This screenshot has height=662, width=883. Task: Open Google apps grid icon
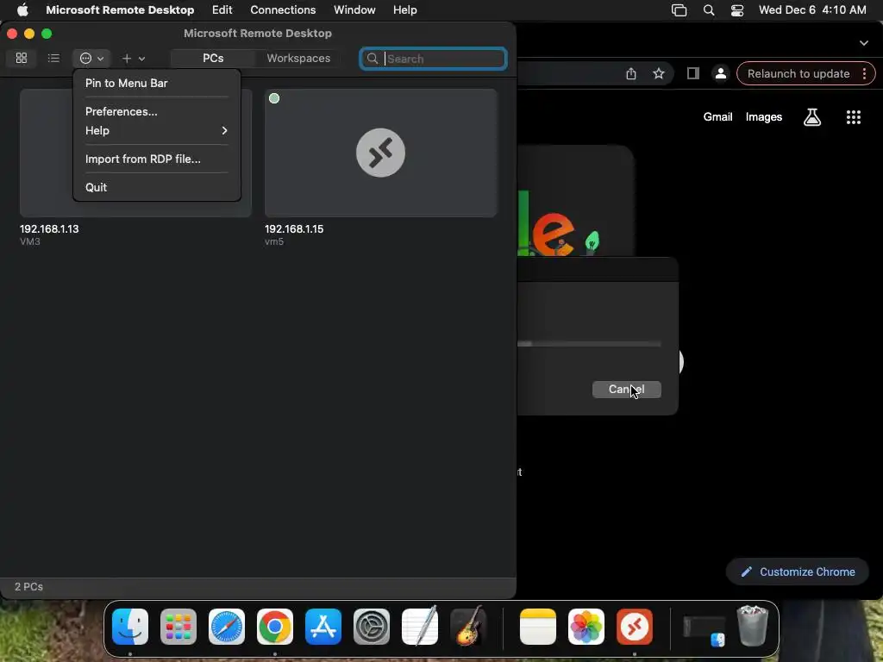tap(853, 117)
